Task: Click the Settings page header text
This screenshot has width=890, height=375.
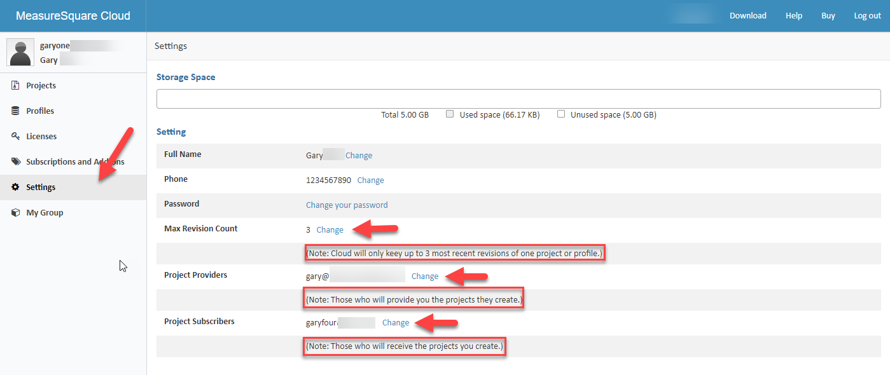Action: [x=171, y=46]
